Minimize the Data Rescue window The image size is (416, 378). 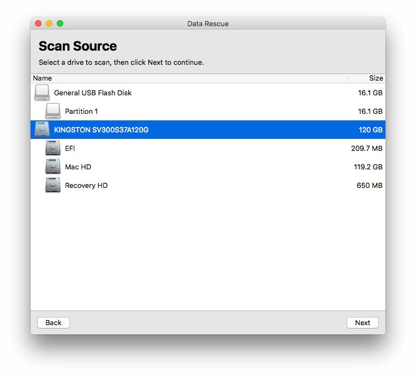click(x=49, y=23)
